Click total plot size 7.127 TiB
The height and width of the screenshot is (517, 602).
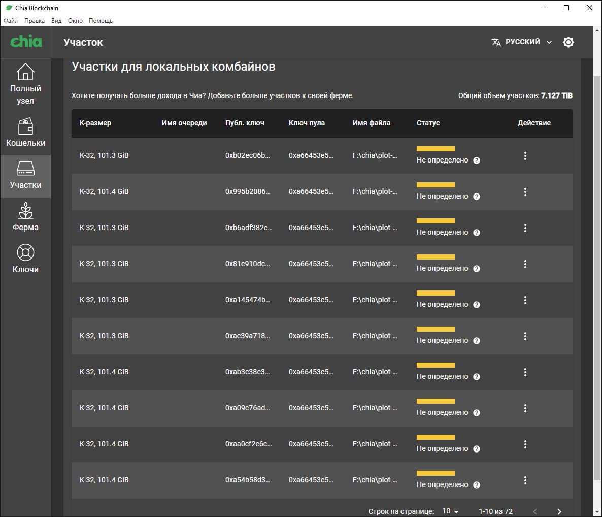(x=557, y=95)
